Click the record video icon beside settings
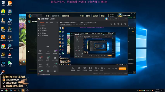165x92 pixels. coord(109,69)
